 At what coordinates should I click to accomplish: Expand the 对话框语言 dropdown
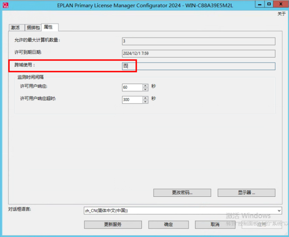click(279, 210)
